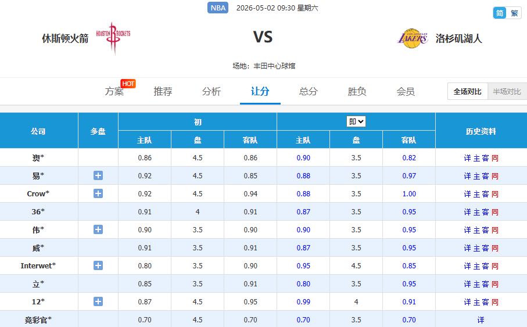Click the Los Angeles Lakers team logo

tap(413, 38)
